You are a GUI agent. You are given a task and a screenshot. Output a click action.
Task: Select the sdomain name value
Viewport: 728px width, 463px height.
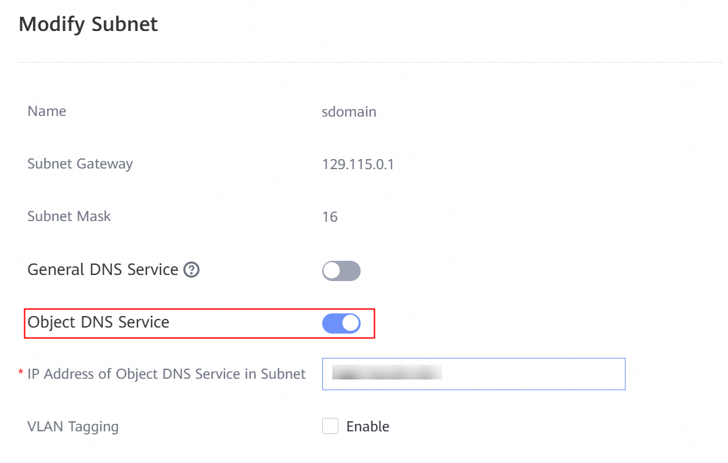348,112
